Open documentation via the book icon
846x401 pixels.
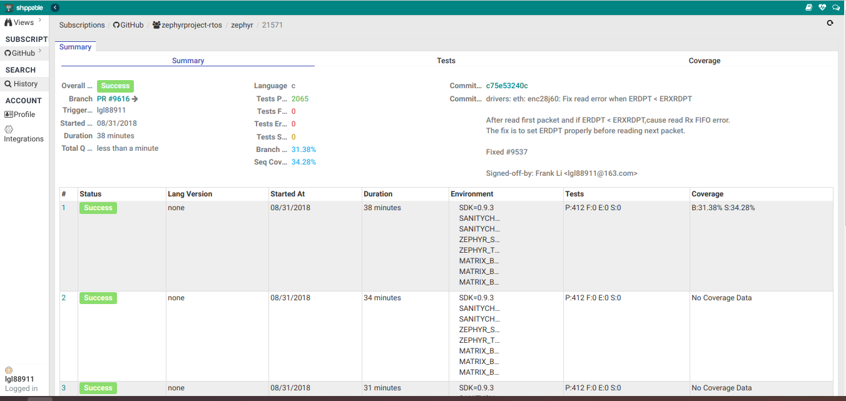808,8
